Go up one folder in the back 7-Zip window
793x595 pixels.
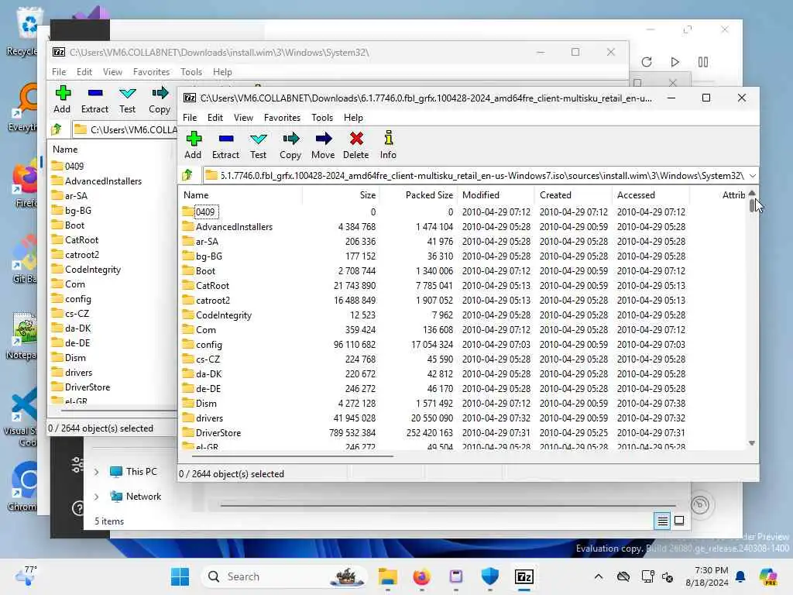coord(57,129)
